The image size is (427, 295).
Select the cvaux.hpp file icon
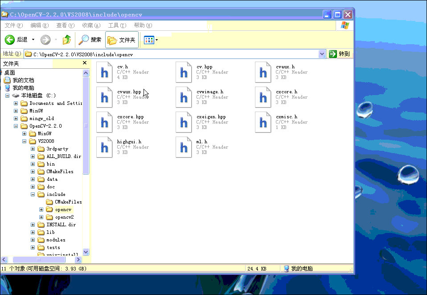[104, 97]
